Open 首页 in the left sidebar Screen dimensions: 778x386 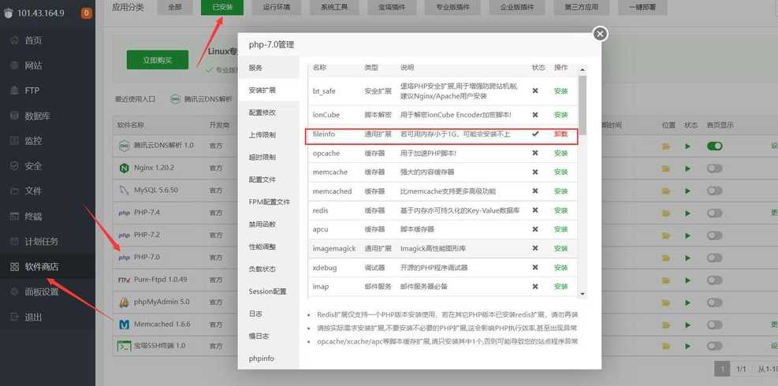(x=33, y=40)
